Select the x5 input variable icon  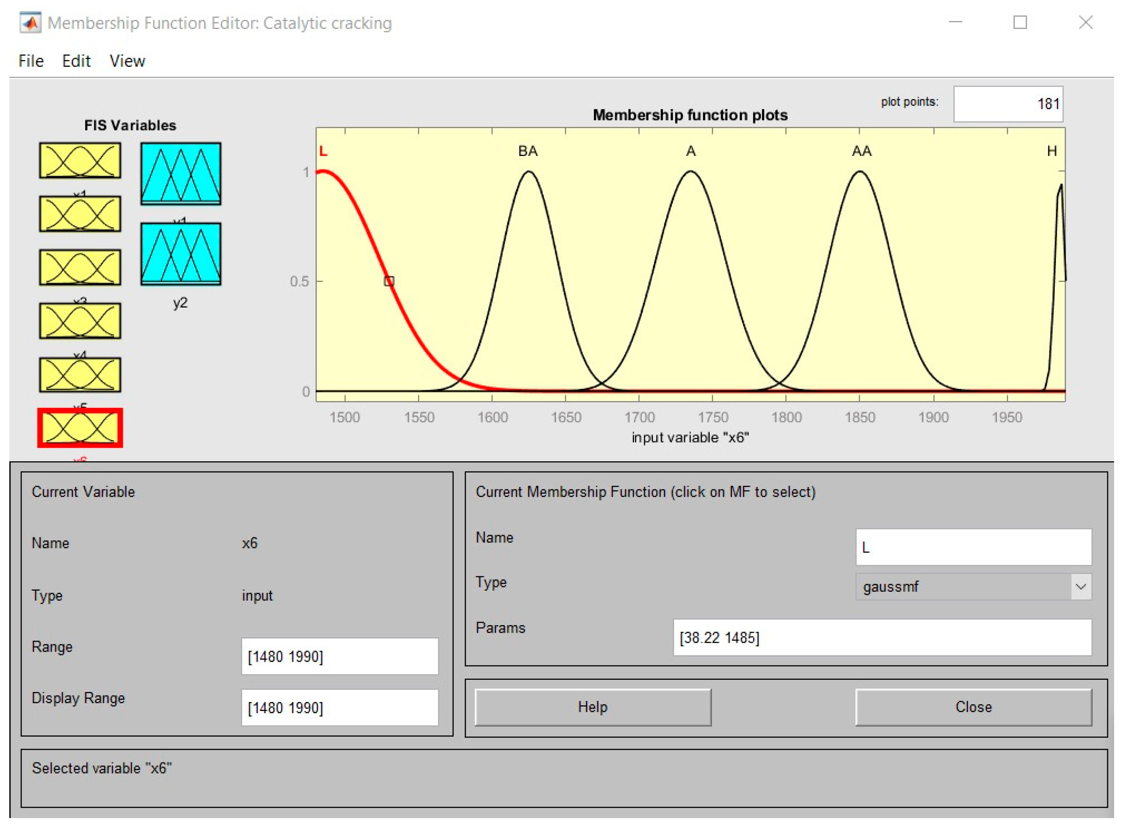click(x=80, y=374)
